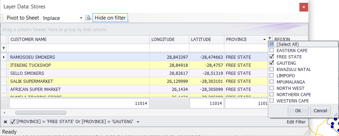The height and width of the screenshot is (136, 339).
Task: Click latitude value -28,51319
Action: 213,73
